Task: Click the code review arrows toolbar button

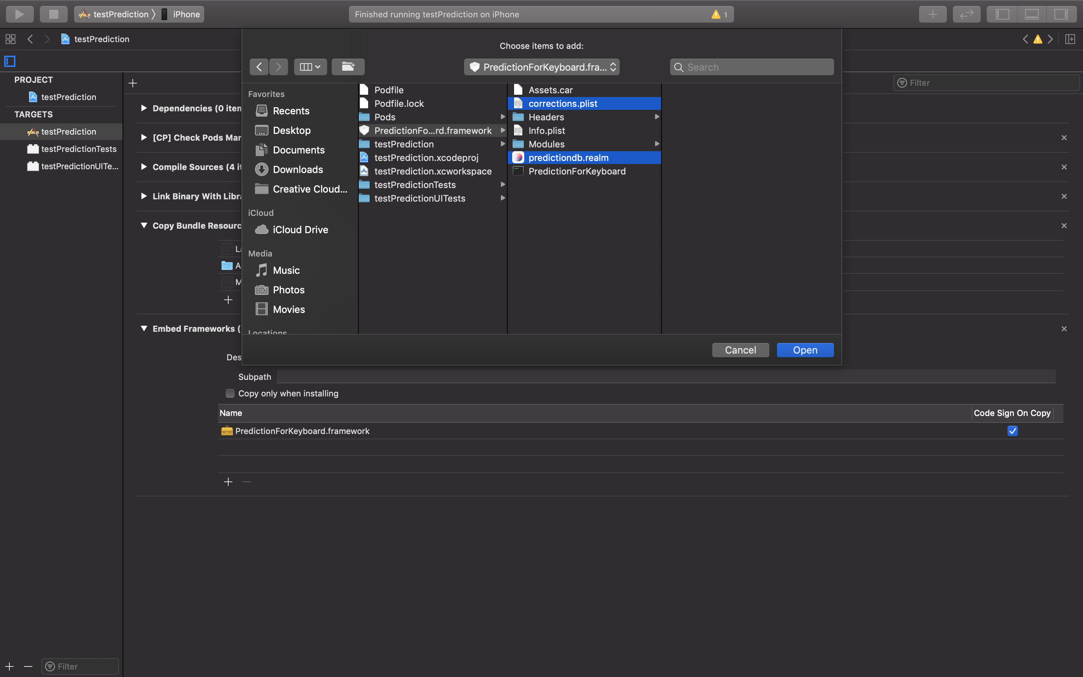Action: 967,14
